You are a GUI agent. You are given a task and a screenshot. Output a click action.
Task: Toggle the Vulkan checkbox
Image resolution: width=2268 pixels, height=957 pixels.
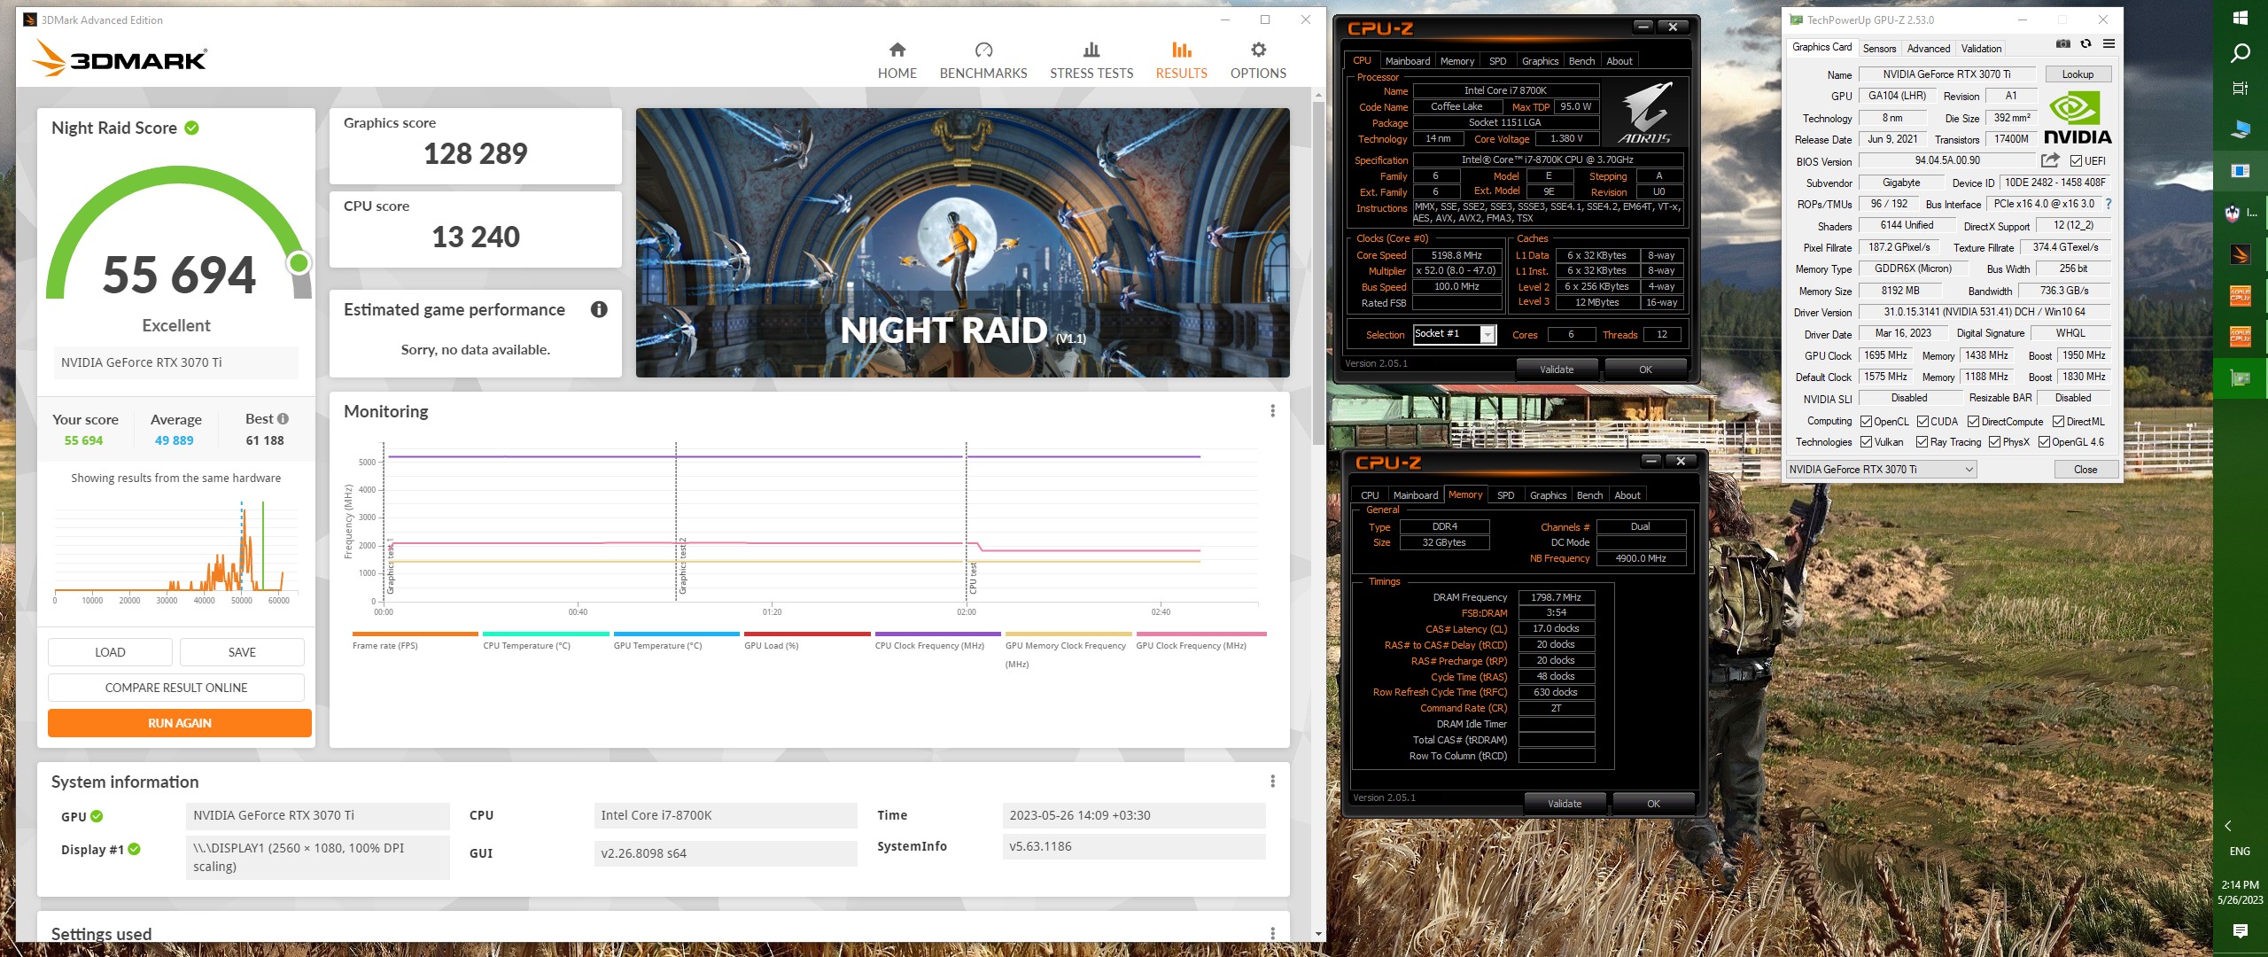(1866, 442)
